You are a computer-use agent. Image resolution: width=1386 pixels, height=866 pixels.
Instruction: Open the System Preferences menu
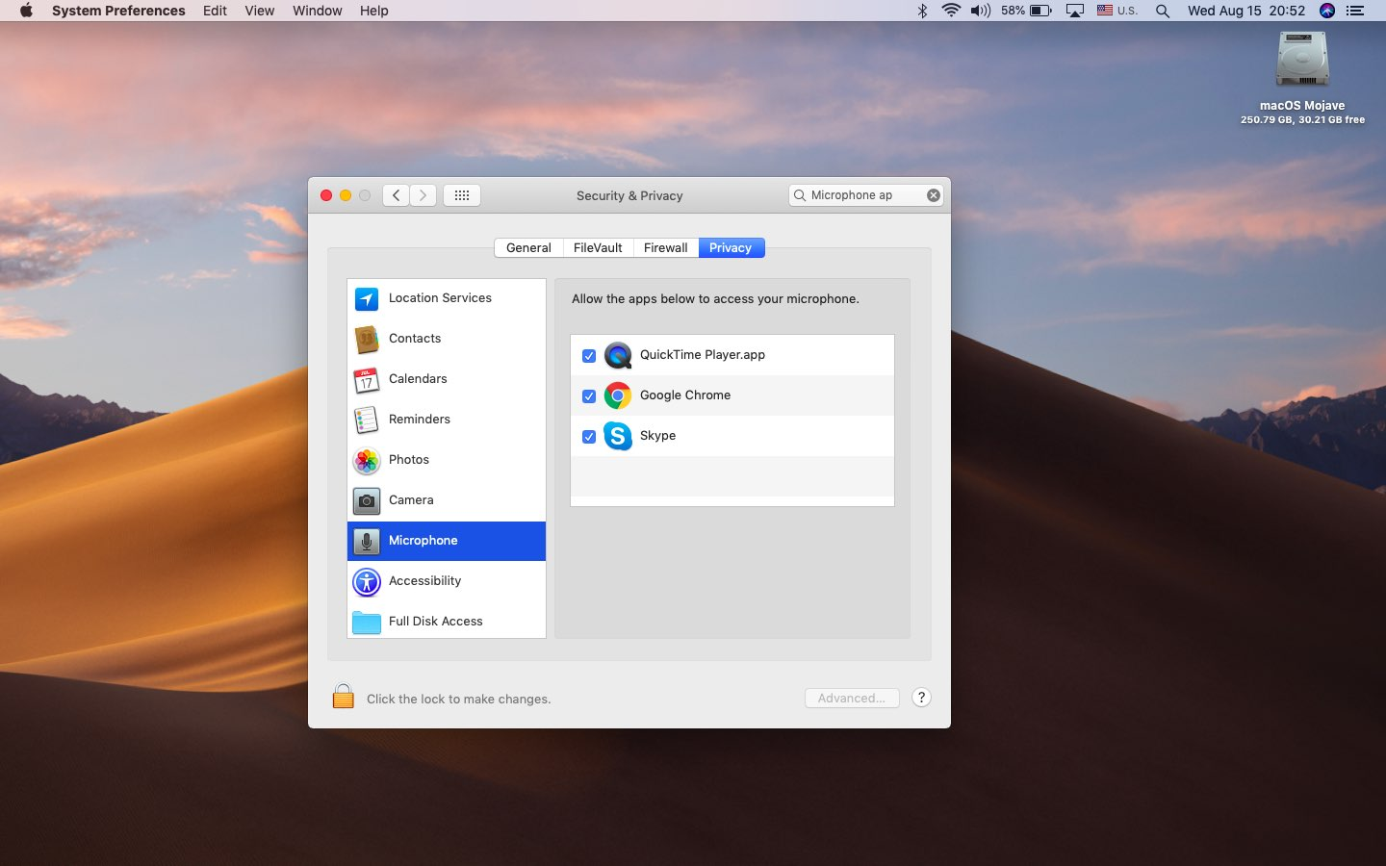pos(118,11)
